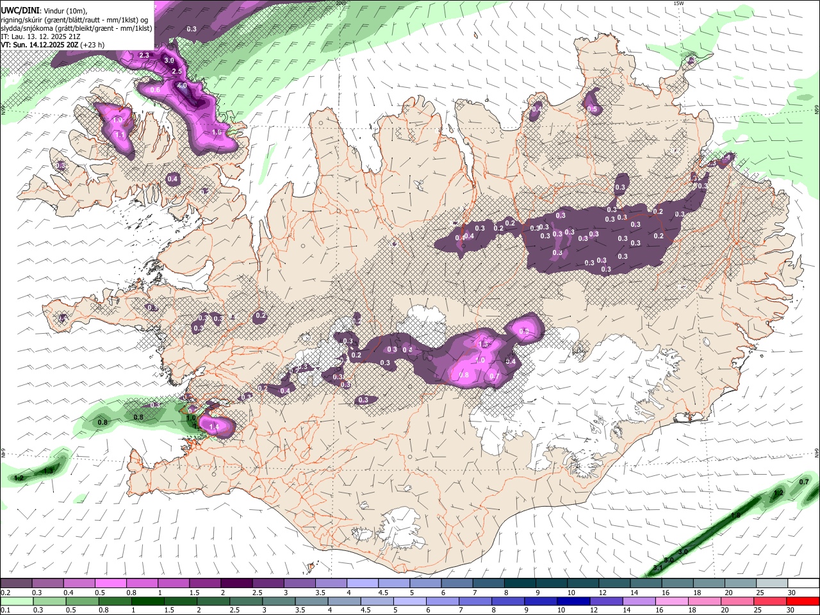Select the rain scale swatch between 25 and 30
The width and height of the screenshot is (820, 615).
(x=770, y=601)
